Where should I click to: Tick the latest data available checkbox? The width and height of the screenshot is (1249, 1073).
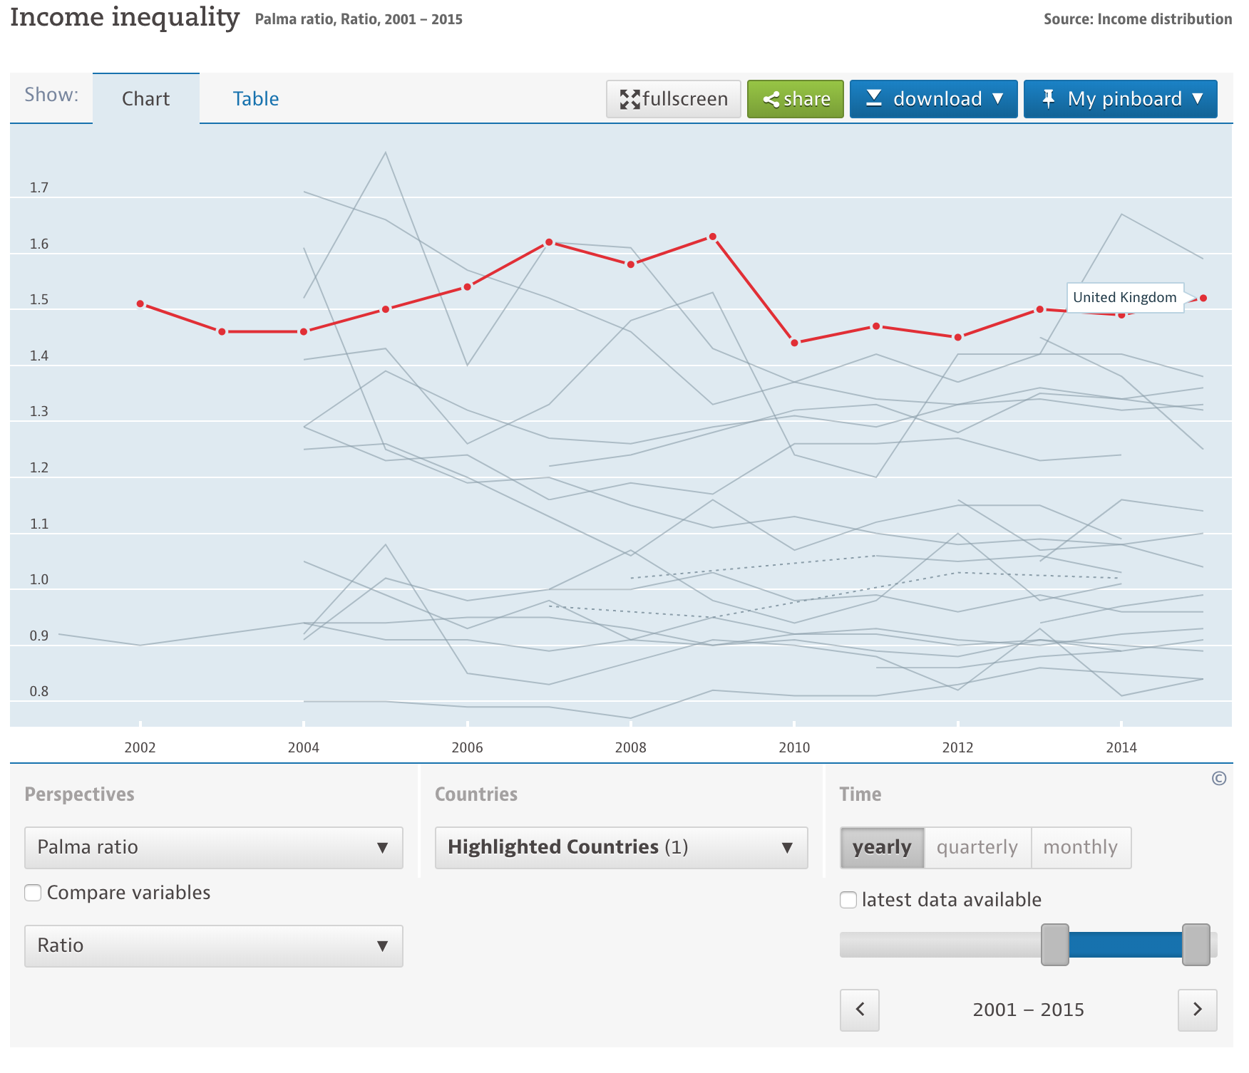tap(848, 900)
